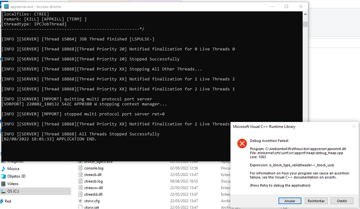
Task: Click the Red network icon
Action: click(x=1, y=201)
